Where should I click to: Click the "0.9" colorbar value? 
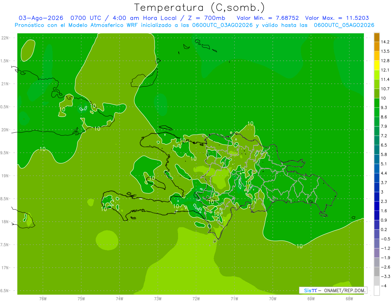click(384, 220)
